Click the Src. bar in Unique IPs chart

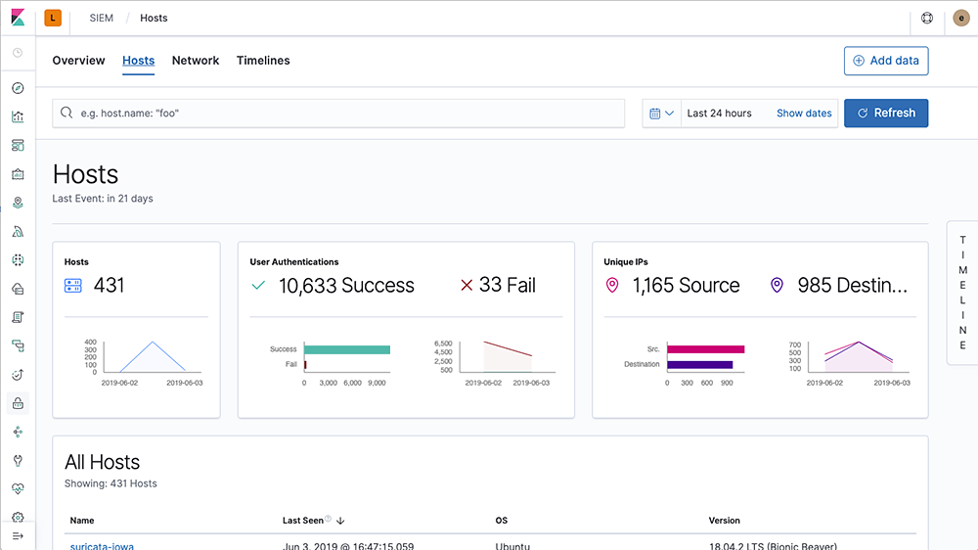(706, 349)
